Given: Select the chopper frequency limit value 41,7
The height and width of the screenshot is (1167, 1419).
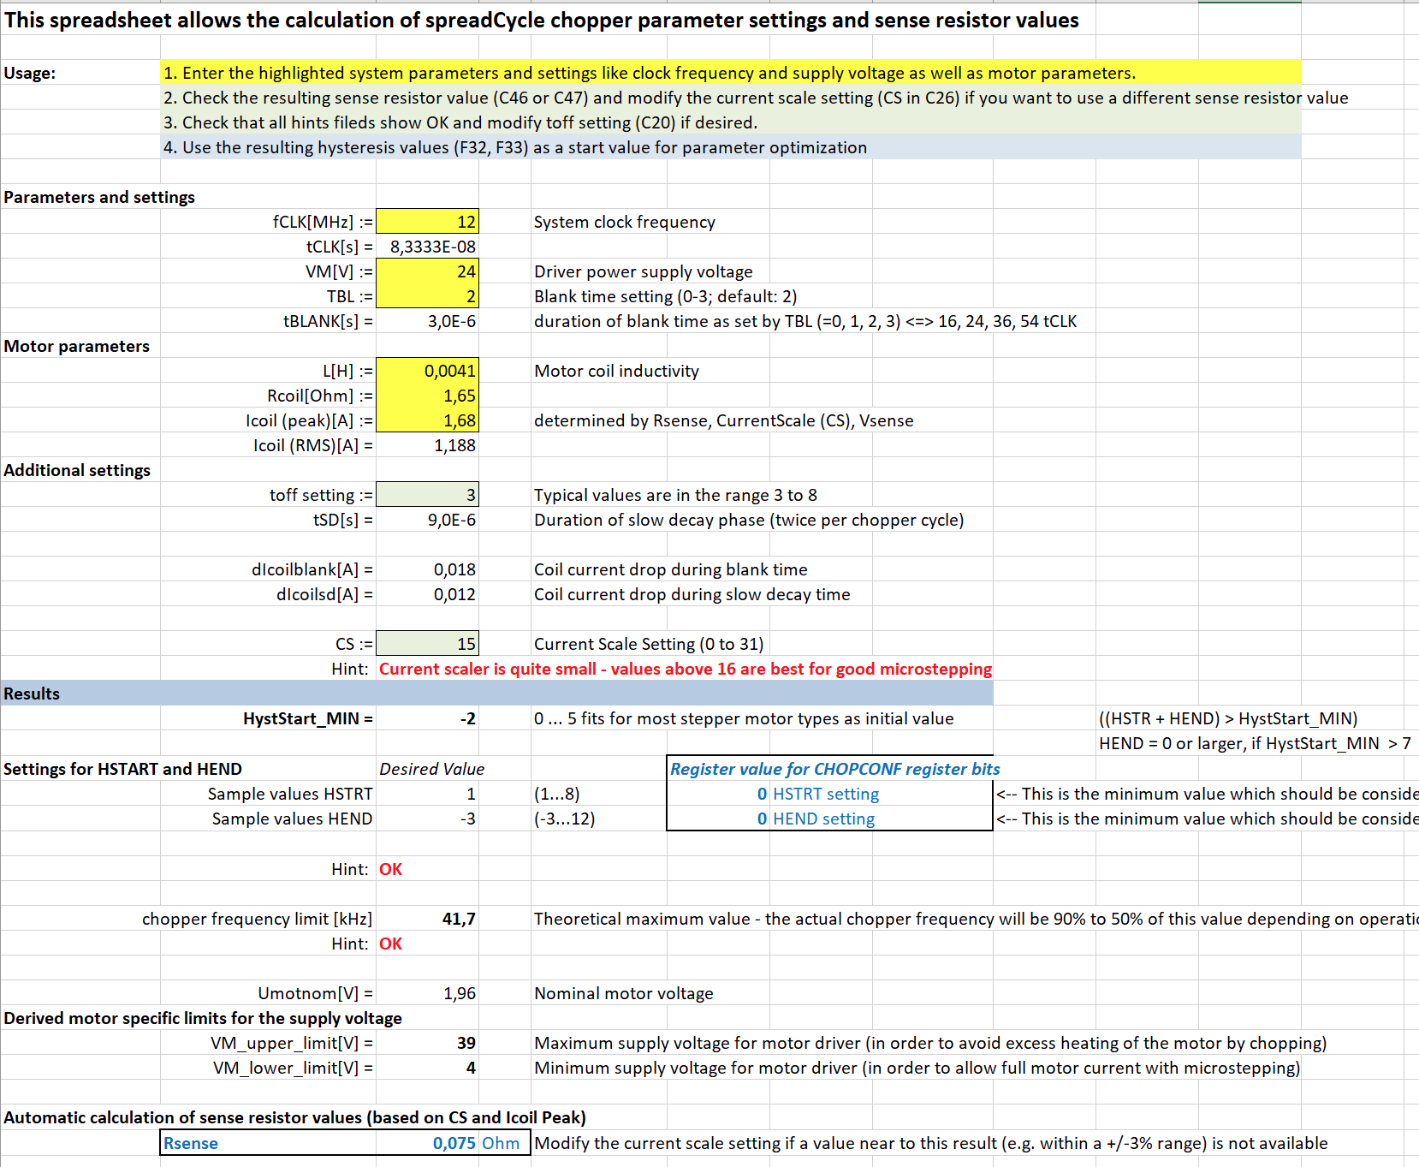Looking at the screenshot, I should click(427, 919).
